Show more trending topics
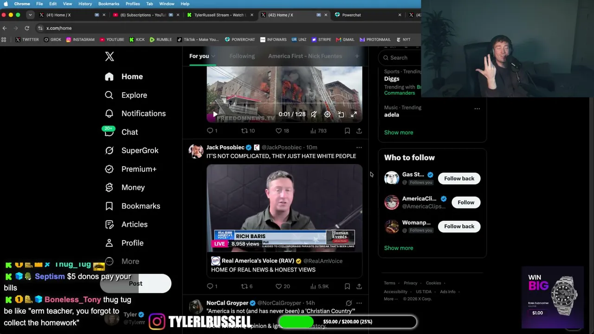Image resolution: width=594 pixels, height=334 pixels. pyautogui.click(x=399, y=133)
